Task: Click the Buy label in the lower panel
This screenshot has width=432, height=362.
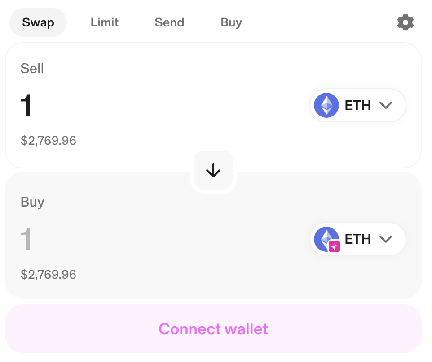Action: (32, 202)
